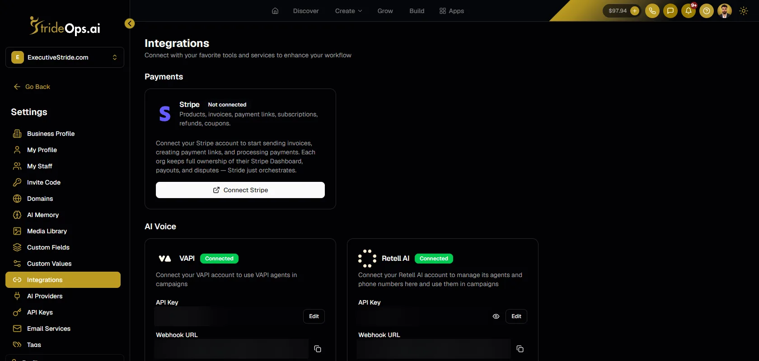Screen dimensions: 759x361
Task: Open Email Services settings
Action: click(63, 329)
